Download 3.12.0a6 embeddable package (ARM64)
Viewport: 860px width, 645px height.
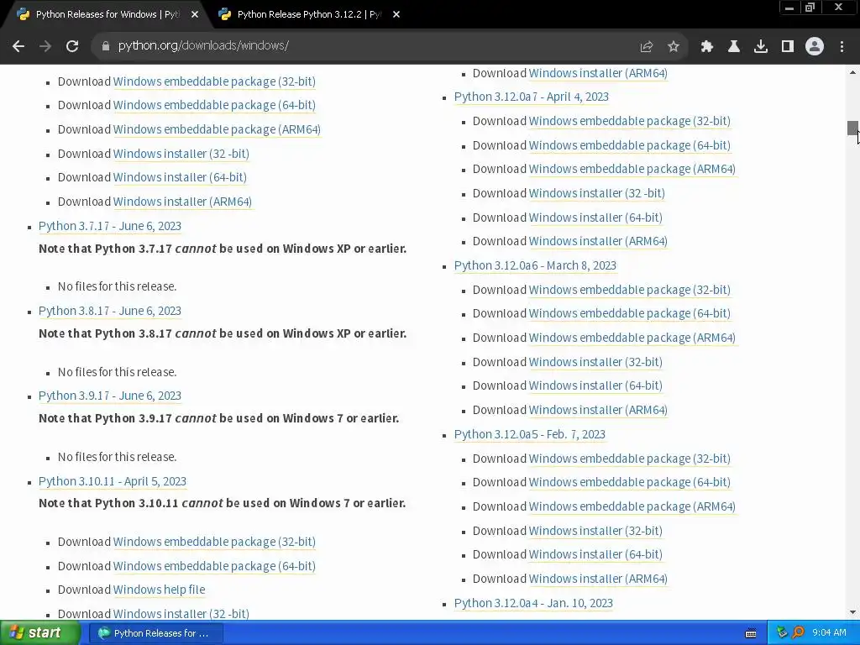(x=632, y=338)
